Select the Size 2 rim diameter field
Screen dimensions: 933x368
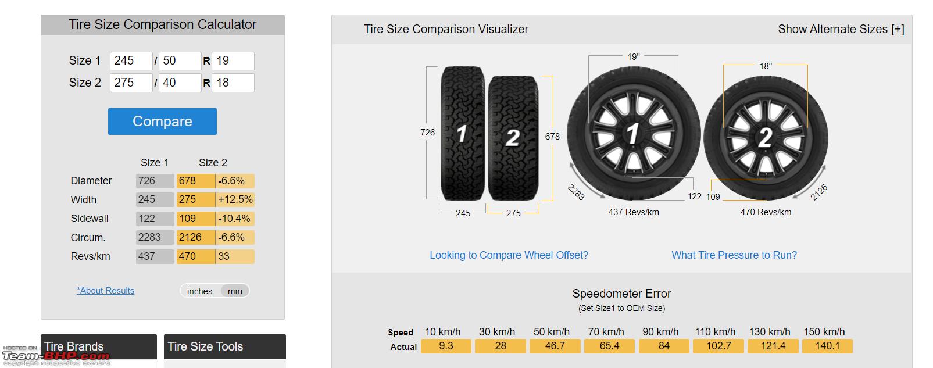point(233,83)
